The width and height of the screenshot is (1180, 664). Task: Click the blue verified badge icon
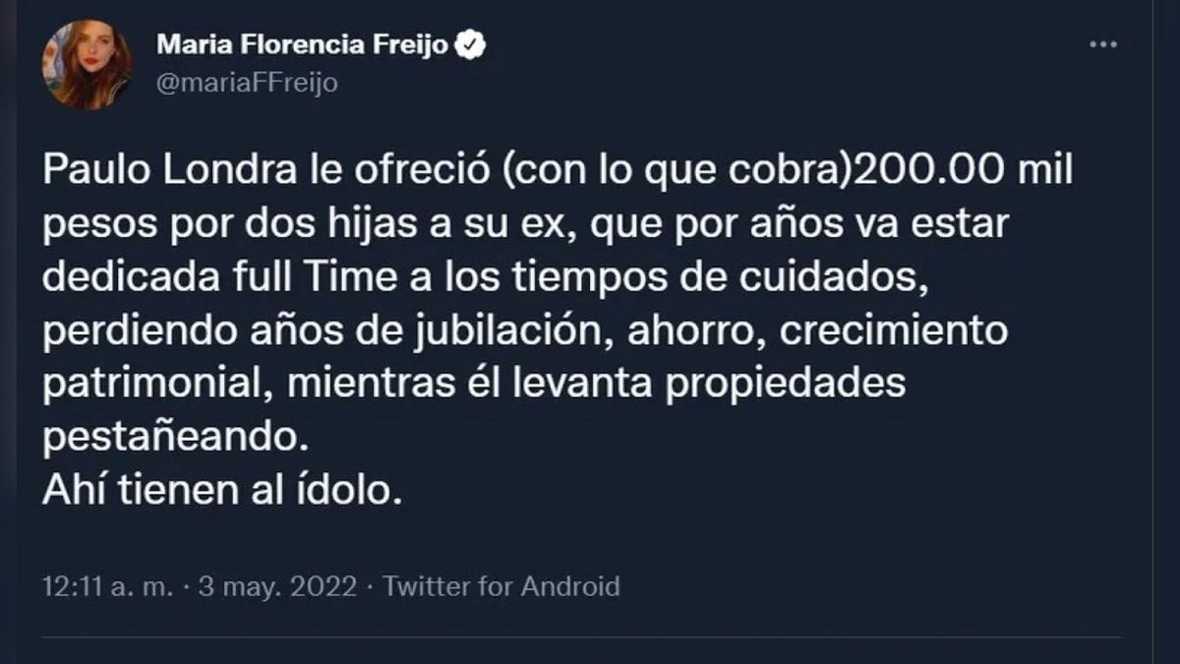pos(473,44)
